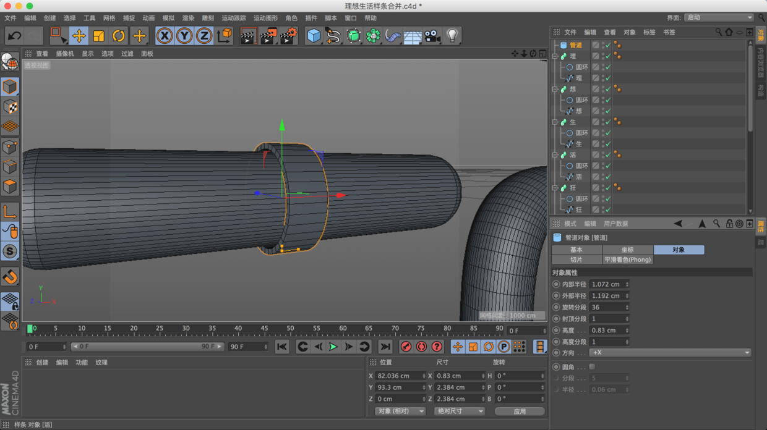Open render settings clapperboard with gear
This screenshot has height=430, width=767.
click(x=288, y=36)
